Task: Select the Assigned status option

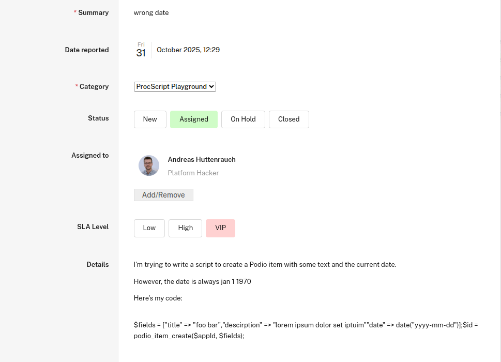Action: tap(194, 119)
